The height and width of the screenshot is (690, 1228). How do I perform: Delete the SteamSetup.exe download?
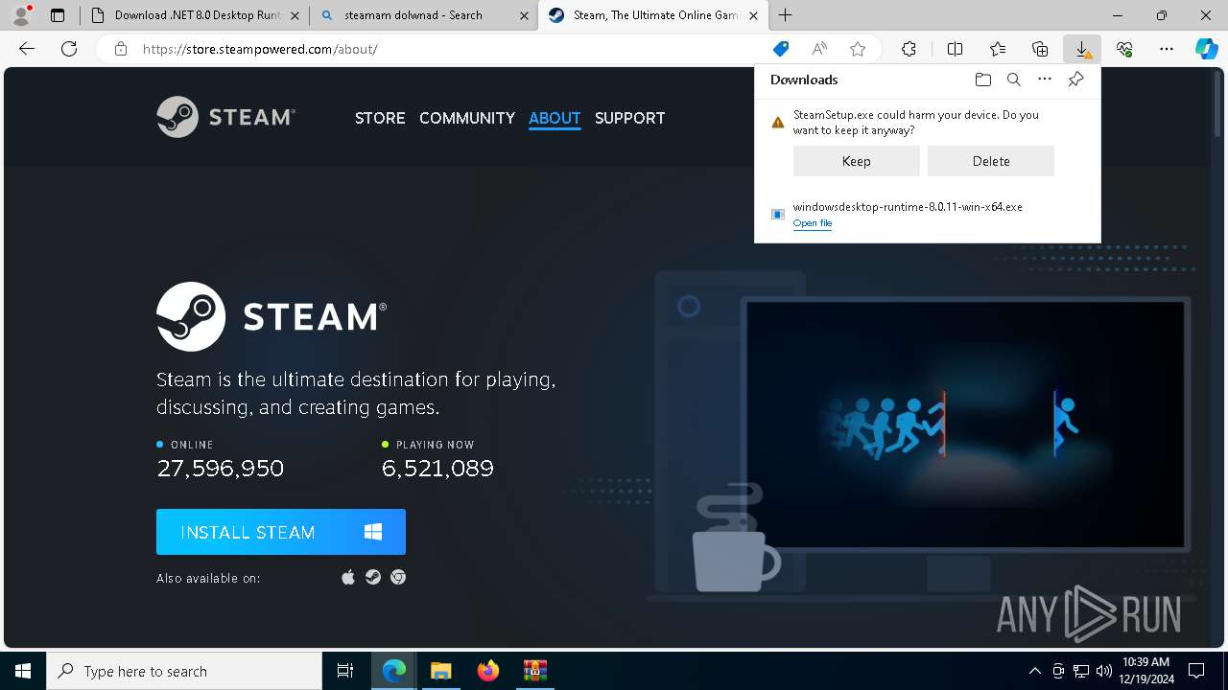(x=991, y=161)
